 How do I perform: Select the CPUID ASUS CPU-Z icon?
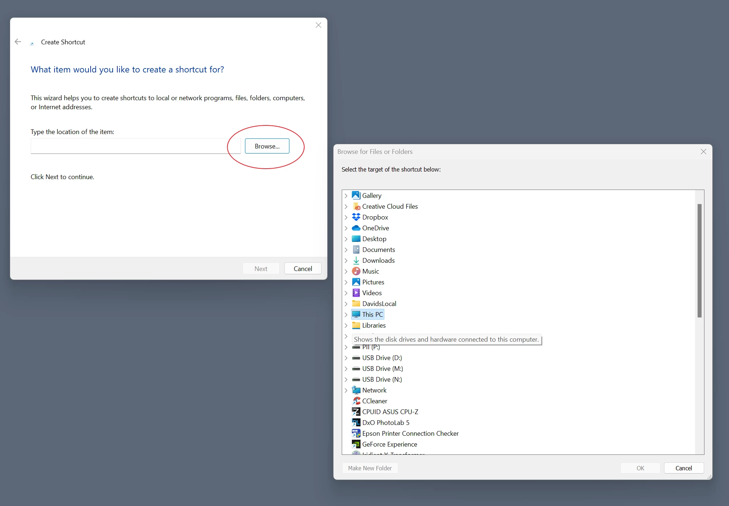pyautogui.click(x=356, y=412)
